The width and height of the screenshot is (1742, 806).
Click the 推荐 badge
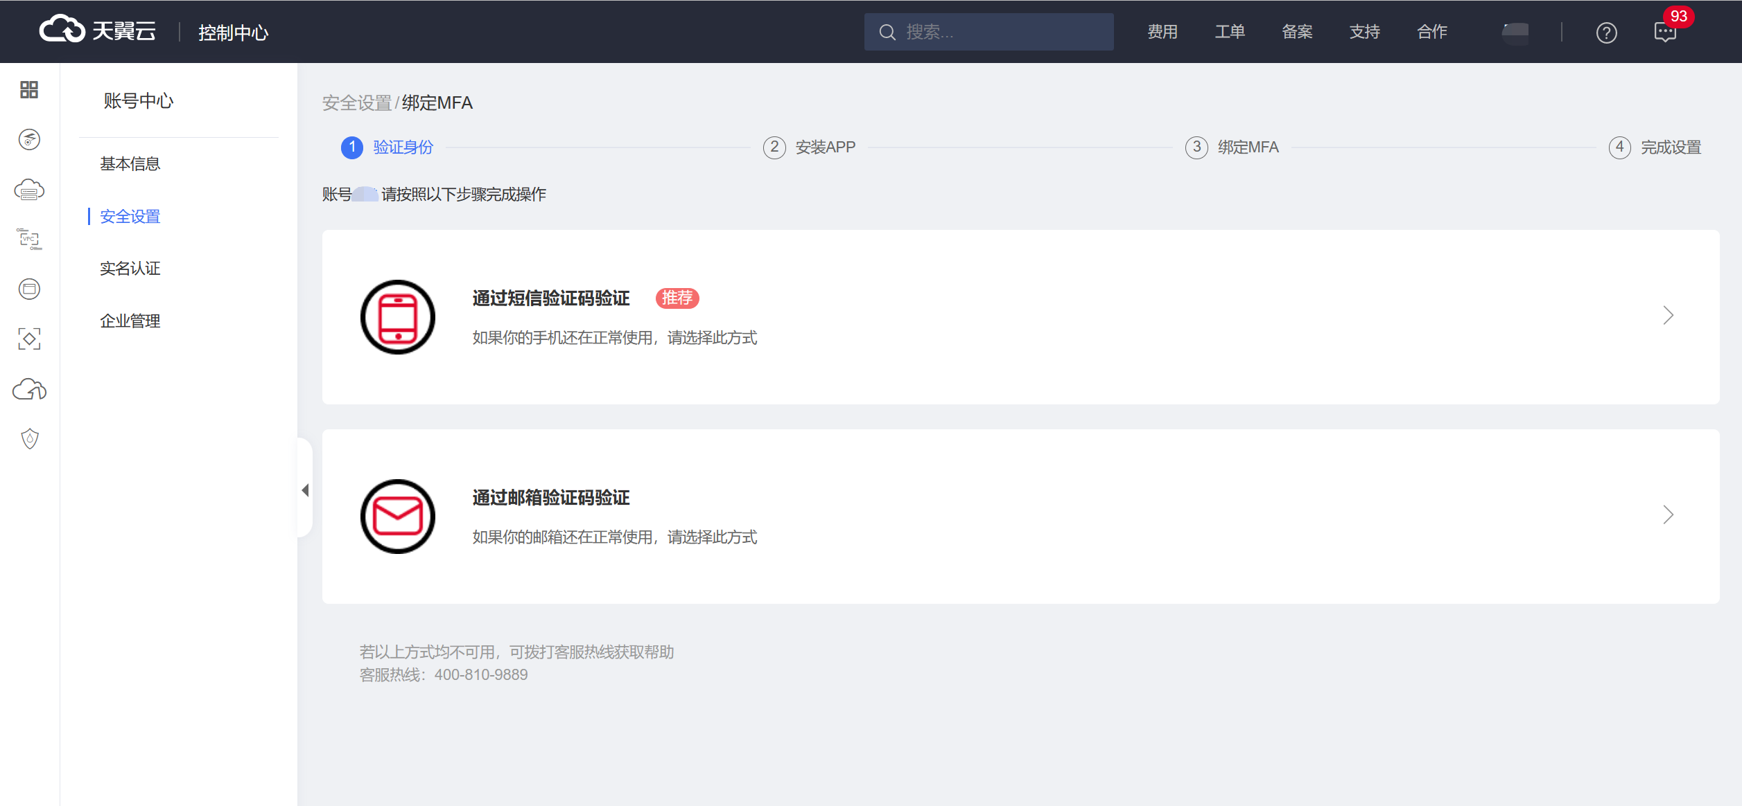tap(677, 298)
